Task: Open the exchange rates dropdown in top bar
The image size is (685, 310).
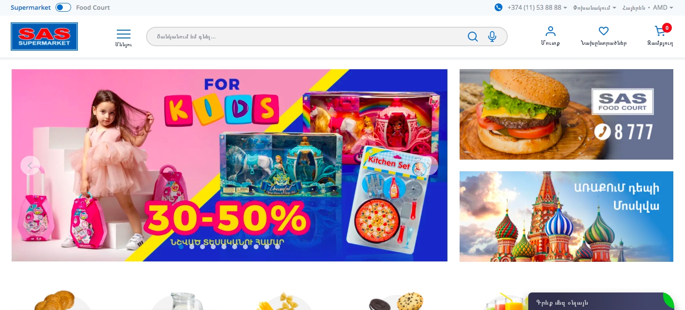Action: pyautogui.click(x=594, y=7)
